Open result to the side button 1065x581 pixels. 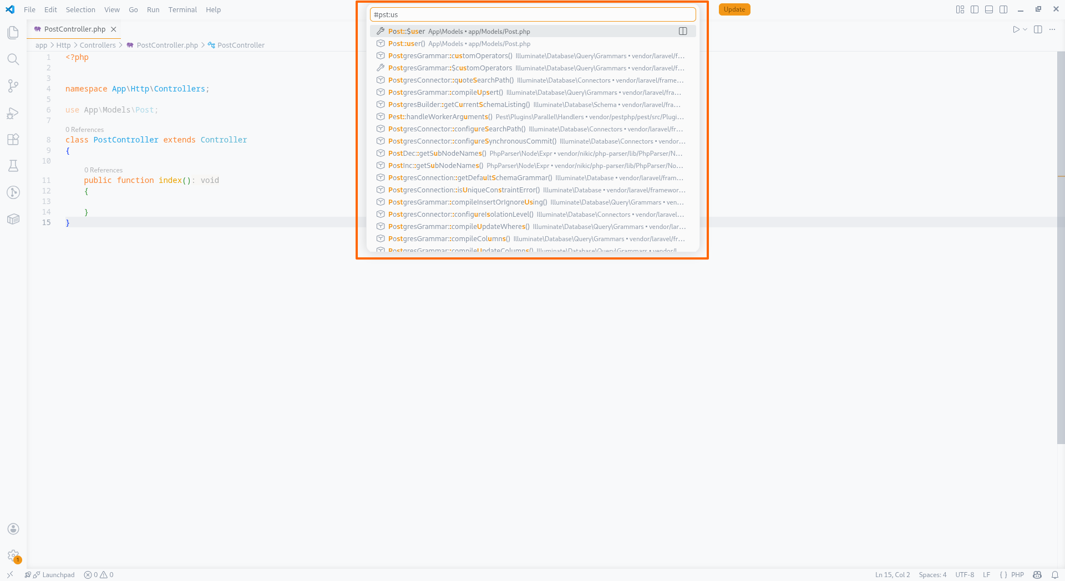[x=683, y=32]
